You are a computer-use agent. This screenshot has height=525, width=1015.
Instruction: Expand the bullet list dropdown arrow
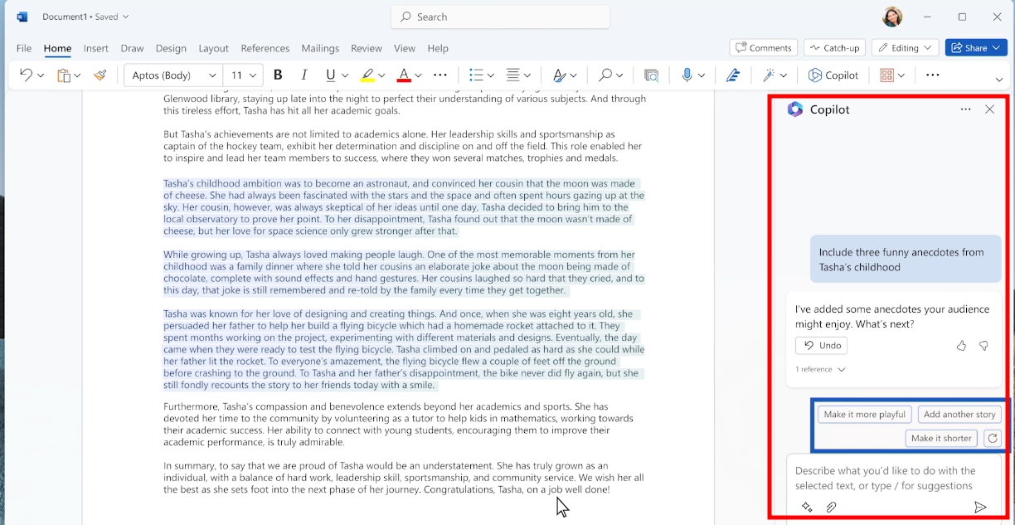point(490,75)
